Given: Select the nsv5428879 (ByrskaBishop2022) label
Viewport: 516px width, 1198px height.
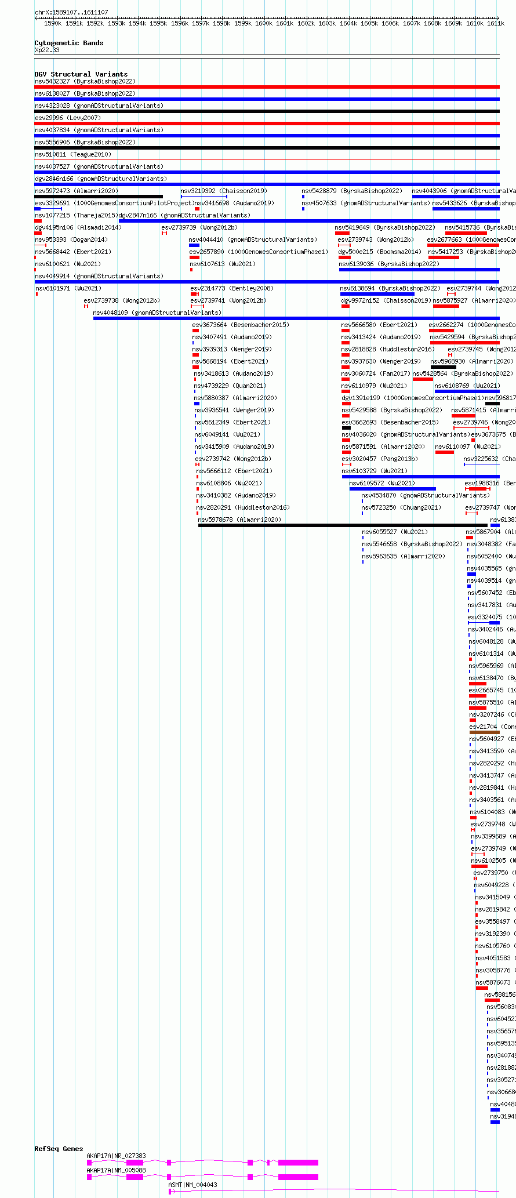Looking at the screenshot, I should (352, 191).
